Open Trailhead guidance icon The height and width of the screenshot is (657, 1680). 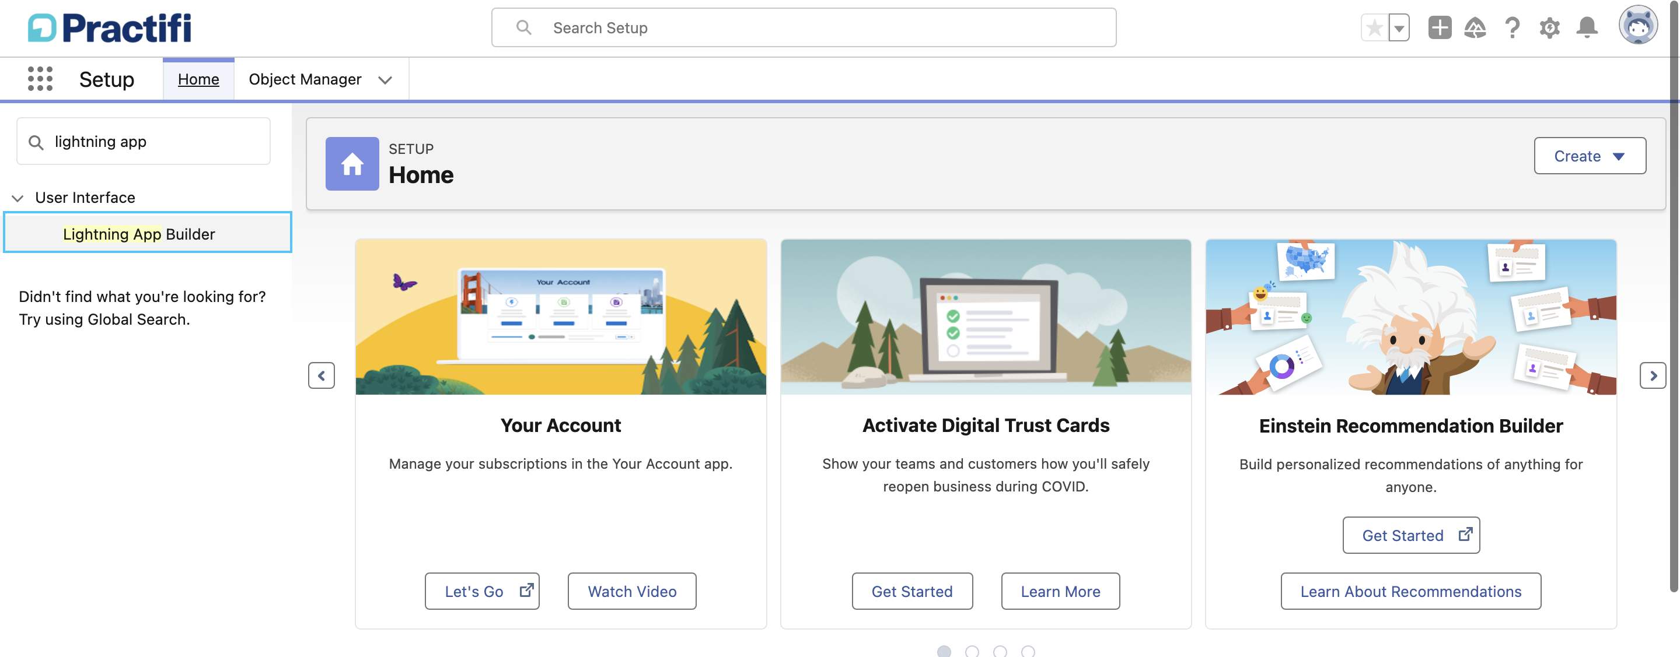(1475, 28)
